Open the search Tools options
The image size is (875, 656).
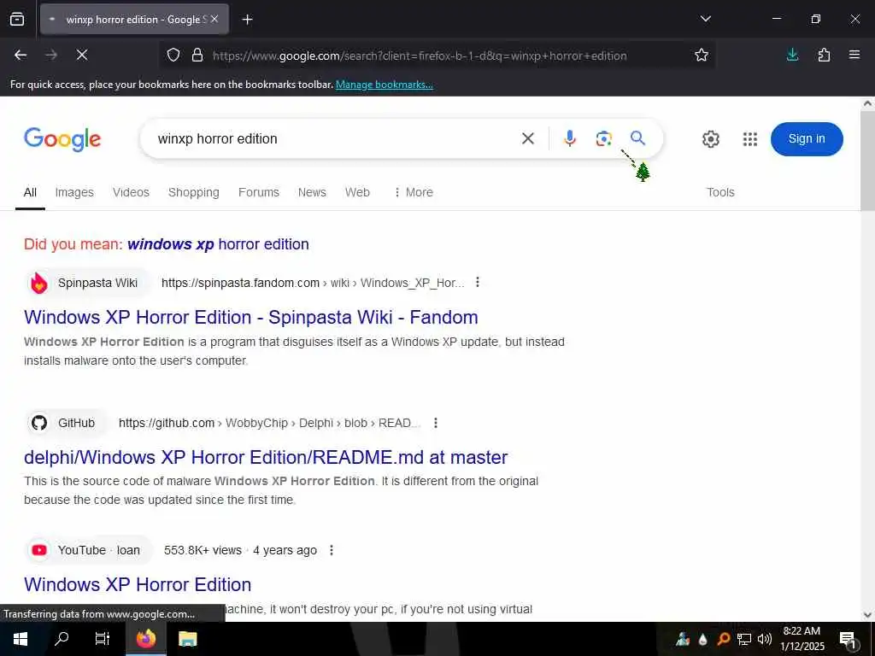(x=720, y=192)
